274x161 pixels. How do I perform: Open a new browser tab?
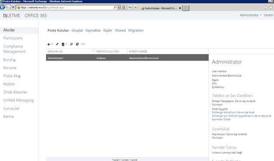[186, 8]
